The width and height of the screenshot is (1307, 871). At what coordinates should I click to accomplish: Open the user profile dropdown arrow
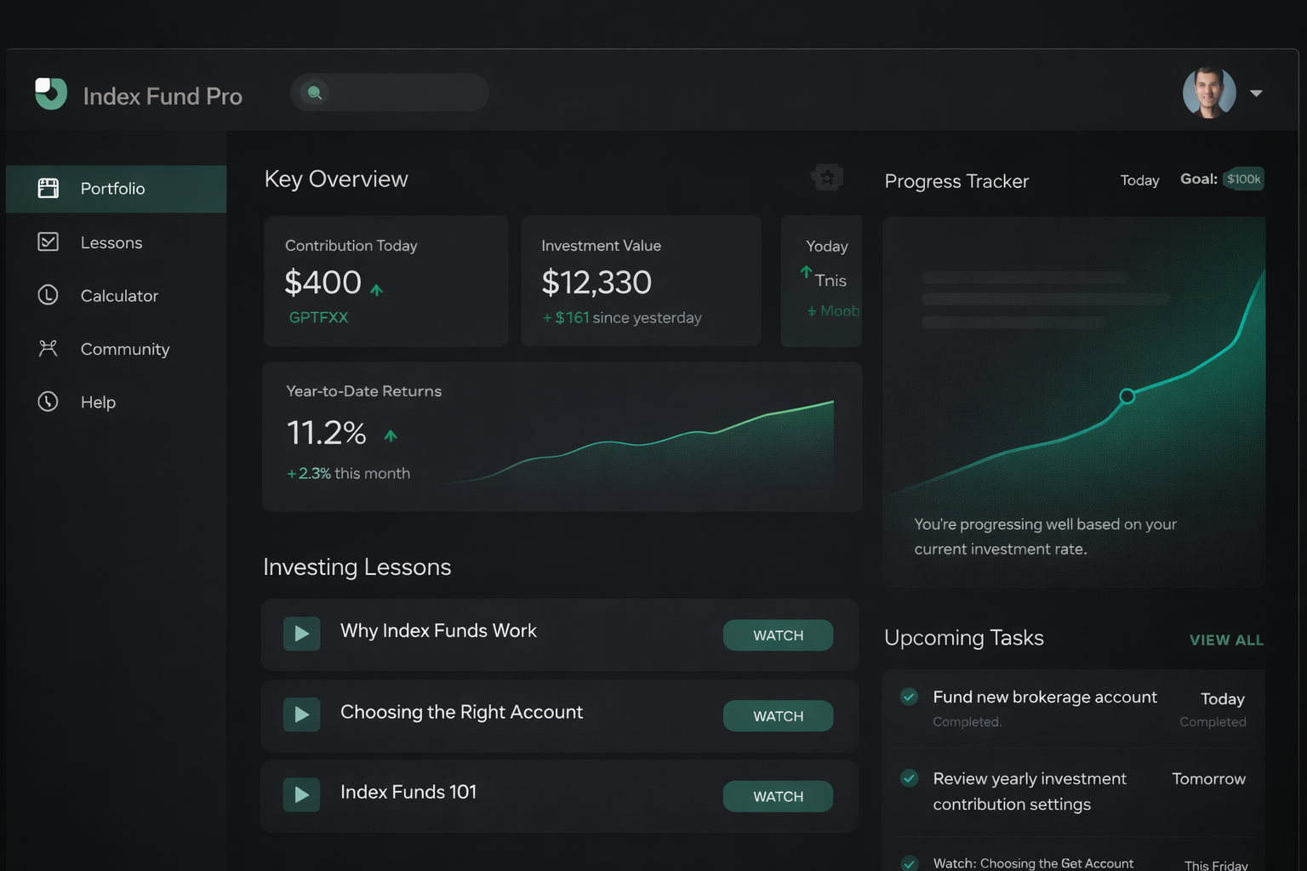point(1256,93)
